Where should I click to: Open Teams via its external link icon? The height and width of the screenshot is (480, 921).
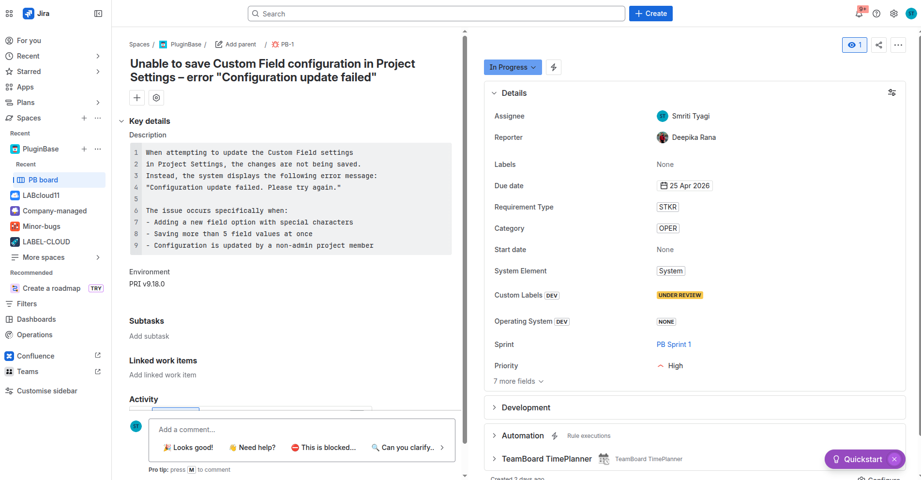point(98,372)
